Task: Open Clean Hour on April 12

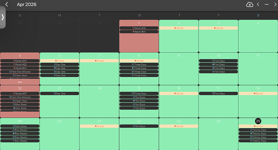Action: pos(20,101)
